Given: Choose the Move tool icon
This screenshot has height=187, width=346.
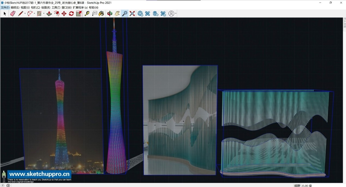Looking at the screenshot, I should pos(64,14).
